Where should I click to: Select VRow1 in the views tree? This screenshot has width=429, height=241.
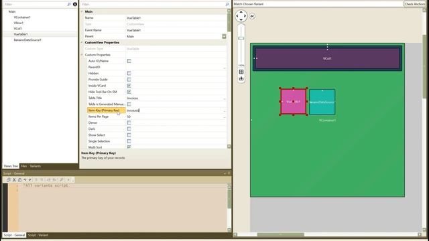click(x=18, y=23)
